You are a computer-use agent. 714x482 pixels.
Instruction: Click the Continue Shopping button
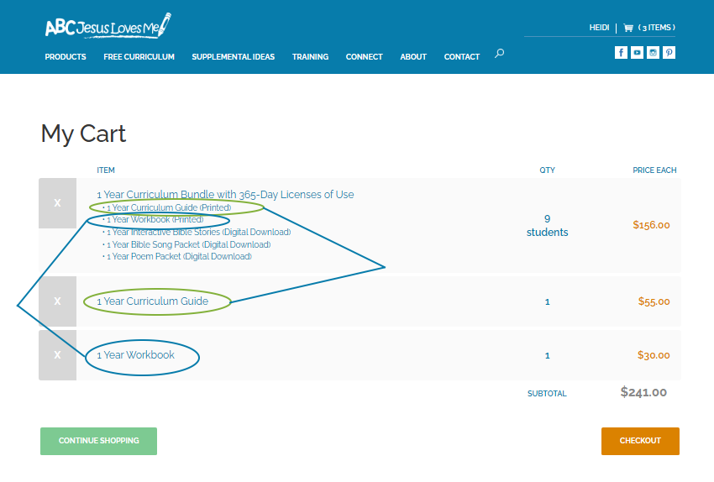(99, 441)
